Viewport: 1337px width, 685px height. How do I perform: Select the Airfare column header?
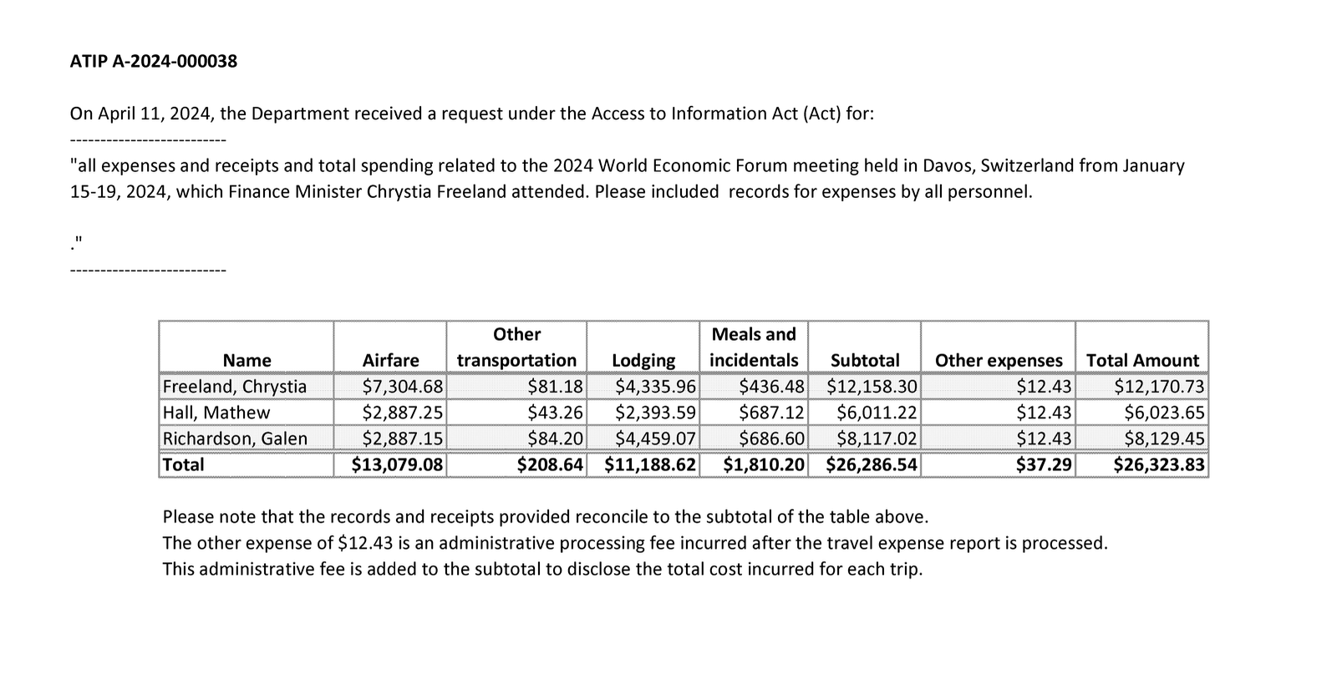pyautogui.click(x=390, y=360)
